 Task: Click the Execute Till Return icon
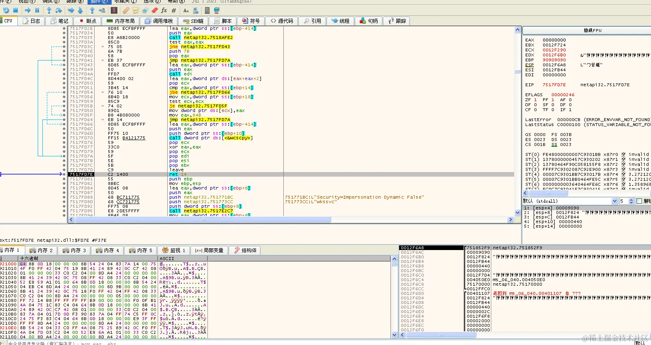(93, 10)
